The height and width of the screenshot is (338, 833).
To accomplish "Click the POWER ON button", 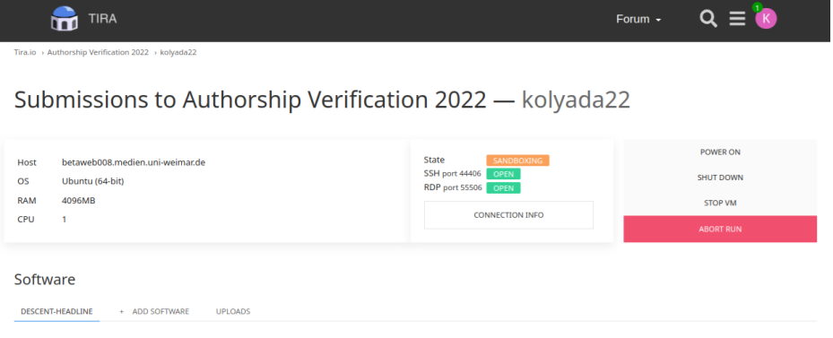I will [x=720, y=152].
